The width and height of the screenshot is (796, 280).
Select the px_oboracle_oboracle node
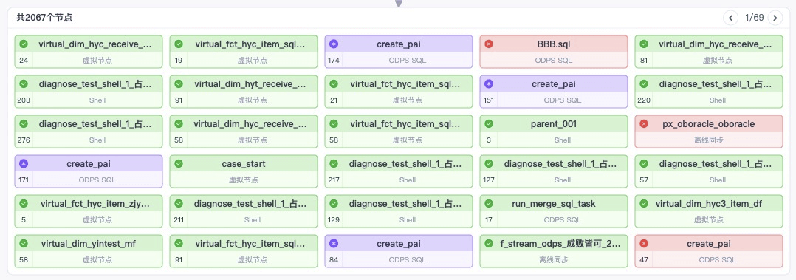click(709, 132)
